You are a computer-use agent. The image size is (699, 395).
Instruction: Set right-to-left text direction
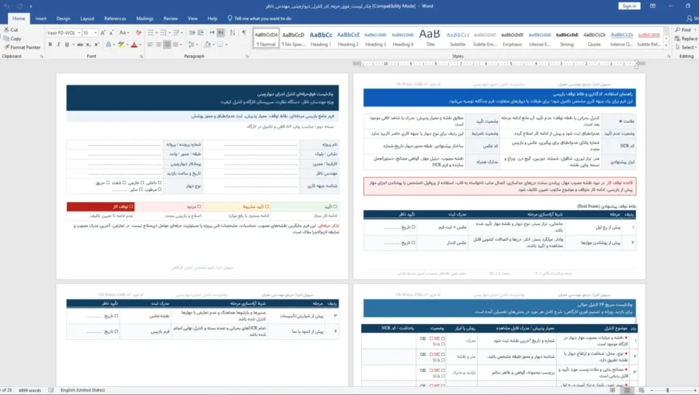click(221, 33)
